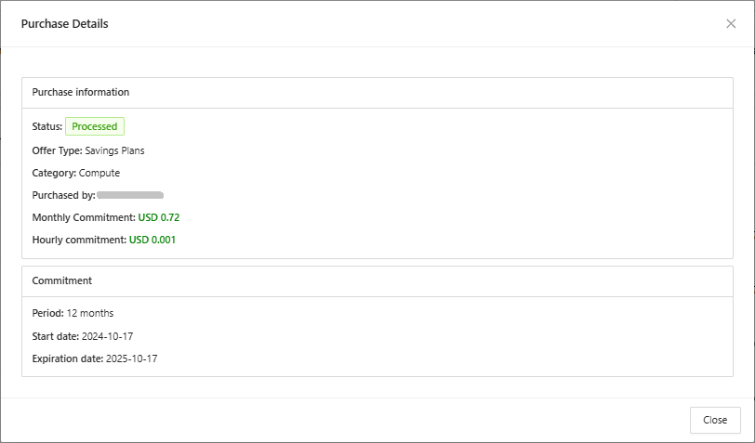This screenshot has width=755, height=443.
Task: Click the Offer Type label
Action: pyautogui.click(x=58, y=150)
